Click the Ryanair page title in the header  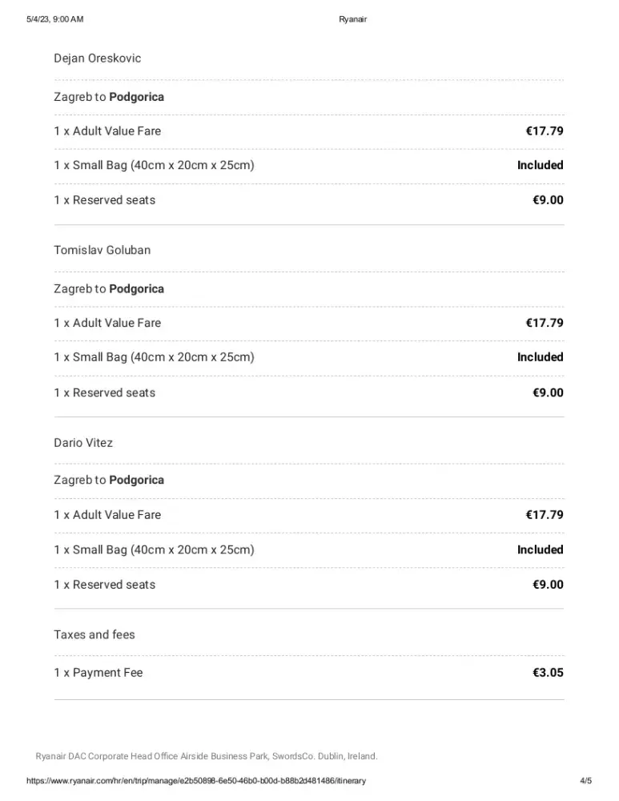[x=352, y=19]
